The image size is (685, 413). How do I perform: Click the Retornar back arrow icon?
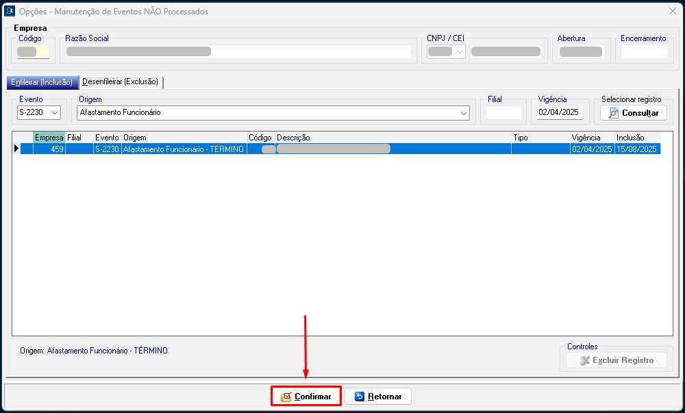360,397
